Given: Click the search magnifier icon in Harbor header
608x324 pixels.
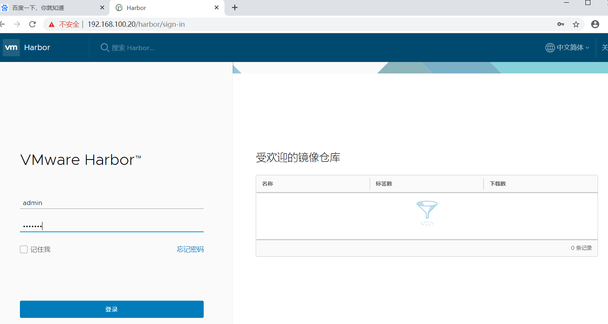Looking at the screenshot, I should pos(105,47).
